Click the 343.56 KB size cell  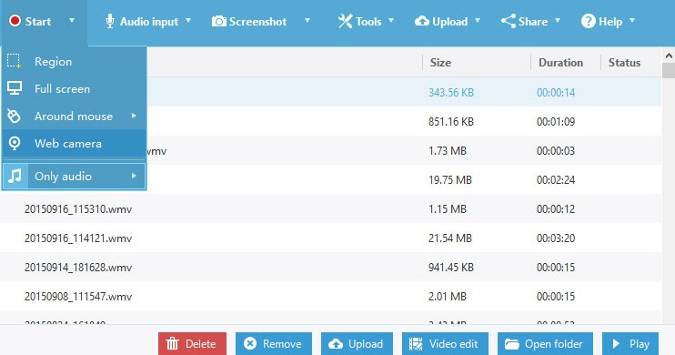451,92
